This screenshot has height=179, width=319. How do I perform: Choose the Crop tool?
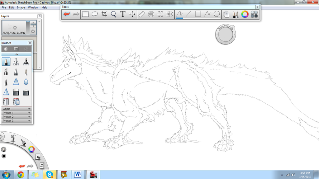[104, 14]
